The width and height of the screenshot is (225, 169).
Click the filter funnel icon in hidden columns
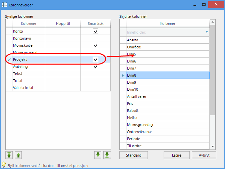(207, 32)
